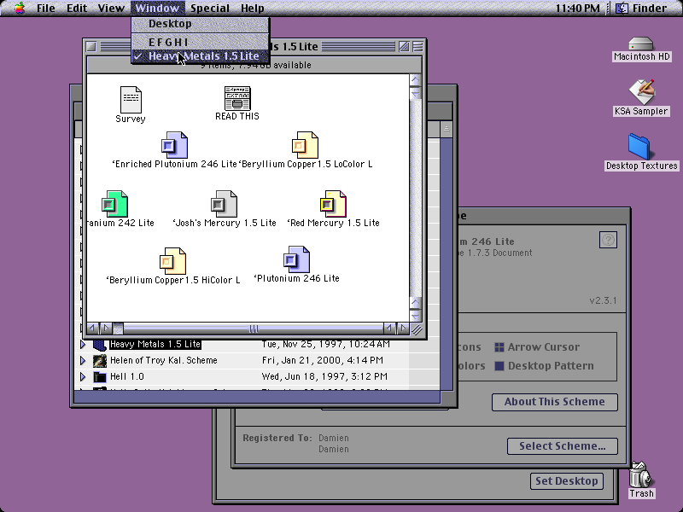Choose checked Heavy Metals 1.5 Lite menu item
683x512 pixels.
pyautogui.click(x=201, y=56)
